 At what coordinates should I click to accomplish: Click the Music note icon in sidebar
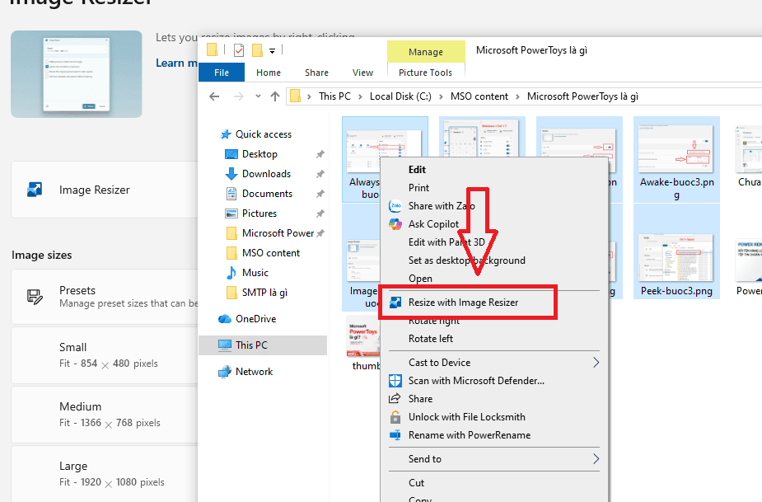pyautogui.click(x=231, y=273)
